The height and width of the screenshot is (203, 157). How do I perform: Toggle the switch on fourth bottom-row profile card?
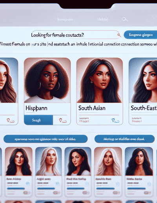115,193
